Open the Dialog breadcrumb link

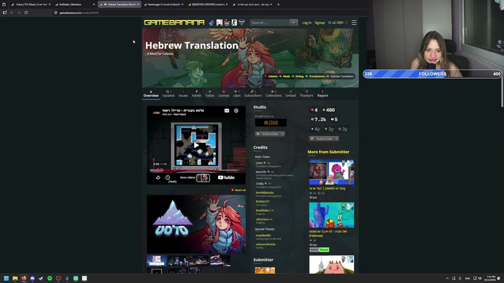(x=299, y=76)
